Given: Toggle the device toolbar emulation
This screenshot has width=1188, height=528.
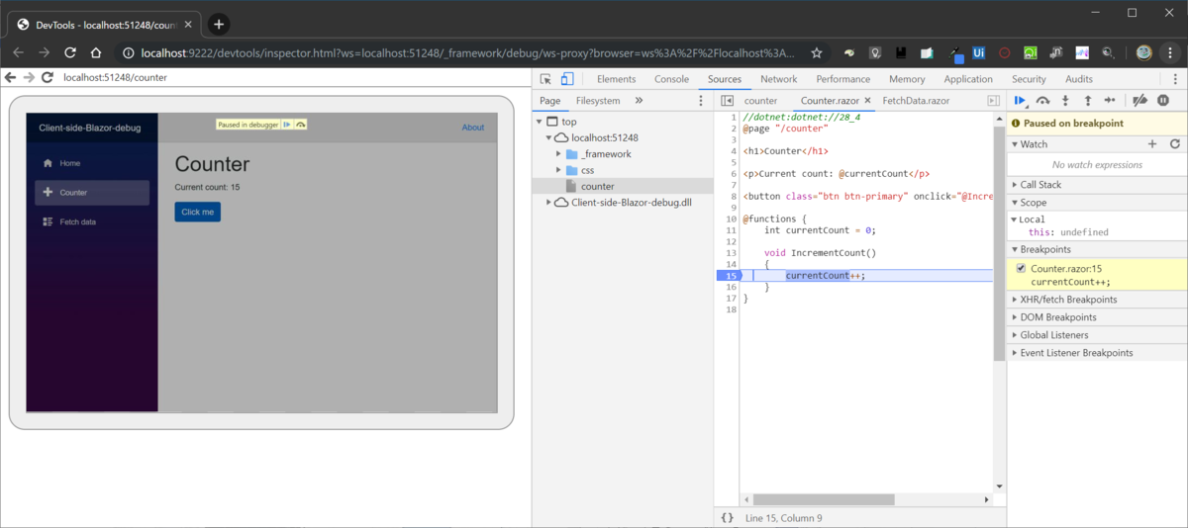Looking at the screenshot, I should click(x=567, y=79).
